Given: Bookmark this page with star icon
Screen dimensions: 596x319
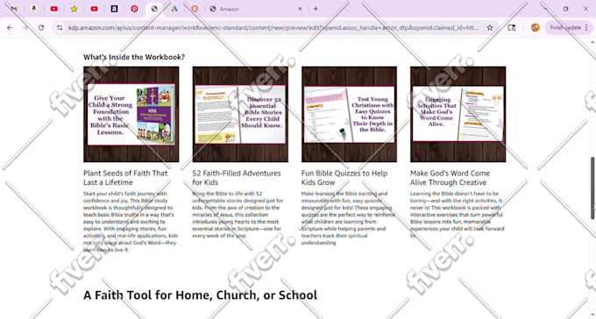Looking at the screenshot, I should click(x=490, y=27).
